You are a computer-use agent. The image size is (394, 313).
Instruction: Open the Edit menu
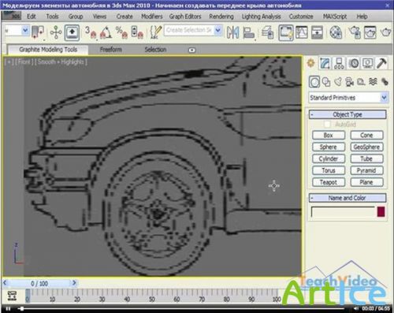coord(32,17)
